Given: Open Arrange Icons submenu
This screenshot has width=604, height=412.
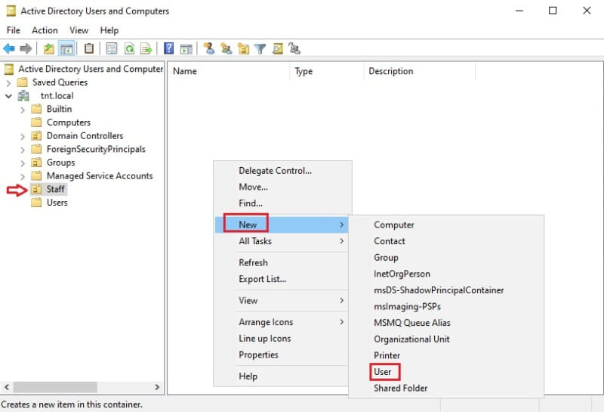Looking at the screenshot, I should pos(282,322).
